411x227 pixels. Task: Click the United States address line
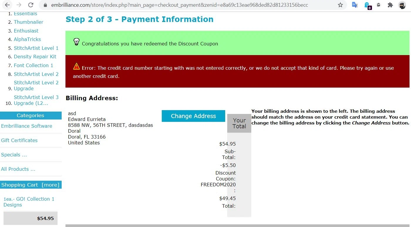(84, 143)
